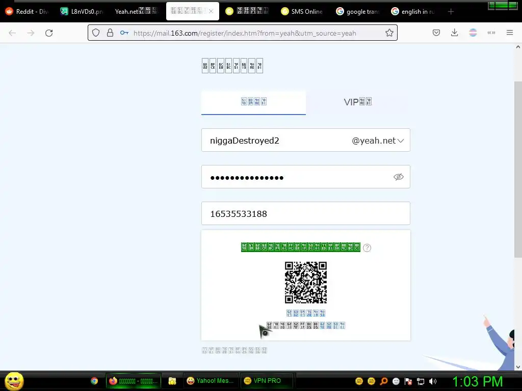The height and width of the screenshot is (391, 522).
Task: Click the taskbar clock showing 1:03 PM
Action: click(x=477, y=381)
